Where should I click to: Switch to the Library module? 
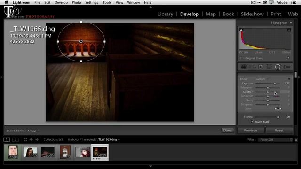[x=165, y=14]
